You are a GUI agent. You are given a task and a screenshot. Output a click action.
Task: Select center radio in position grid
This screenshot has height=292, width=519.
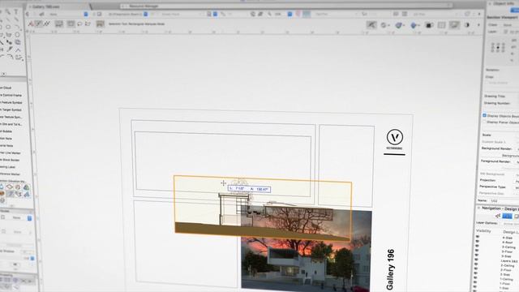click(497, 48)
